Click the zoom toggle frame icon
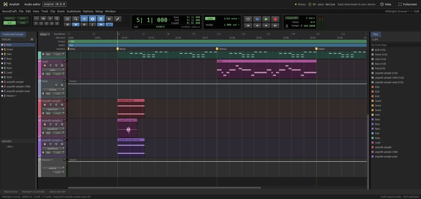Screen dimensions: 421x199 click(x=67, y=19)
